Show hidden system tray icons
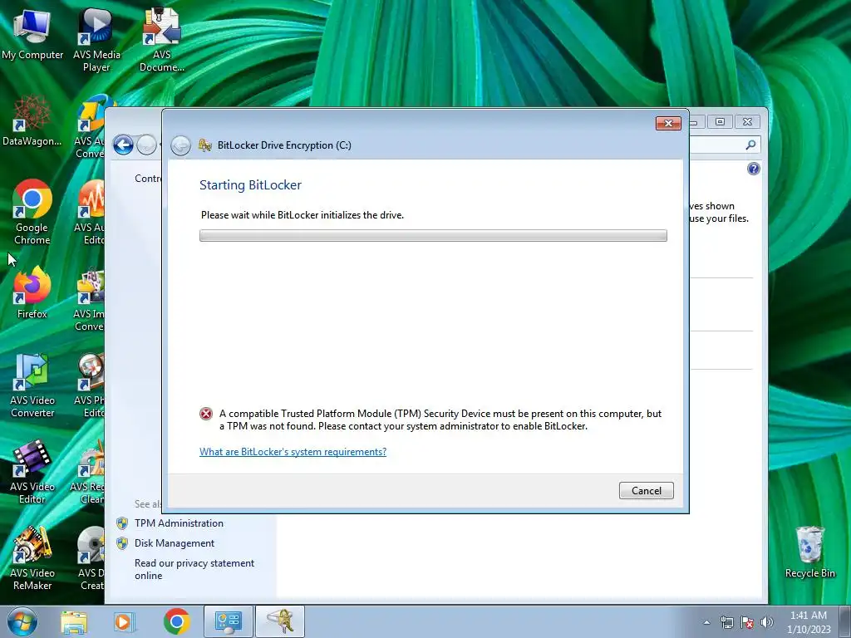The height and width of the screenshot is (638, 851). coord(706,622)
